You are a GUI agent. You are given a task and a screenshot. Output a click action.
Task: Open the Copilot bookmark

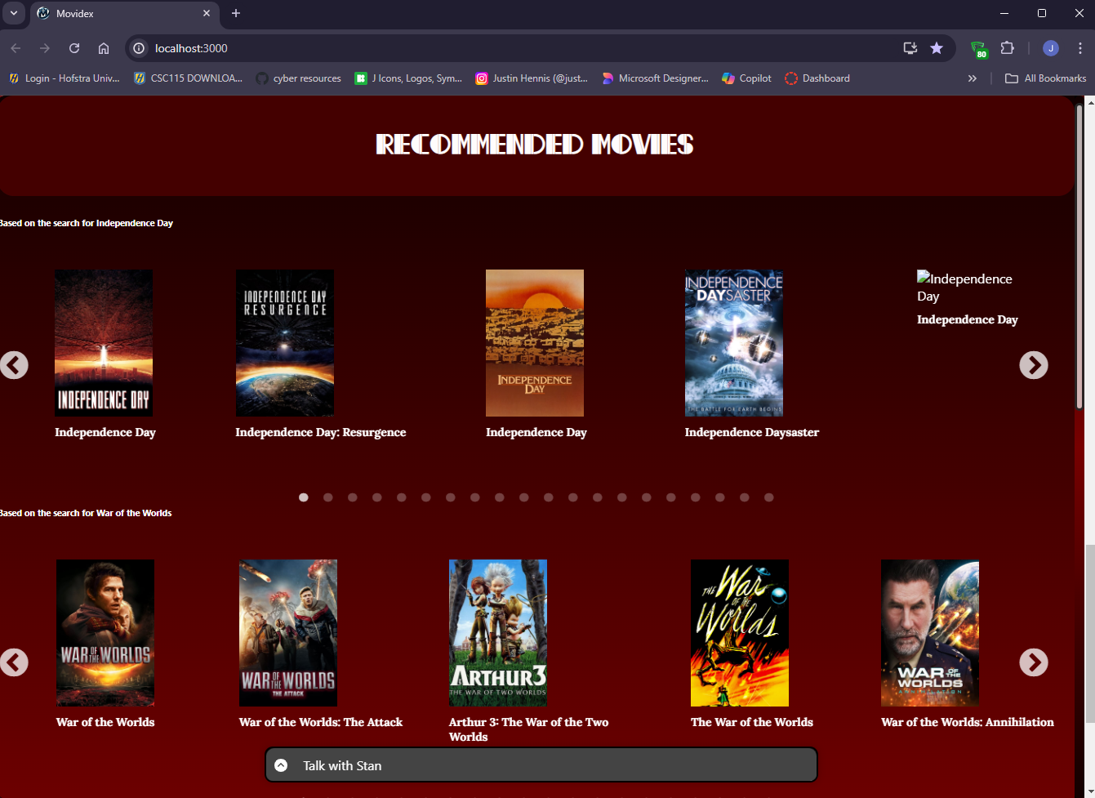pos(746,78)
